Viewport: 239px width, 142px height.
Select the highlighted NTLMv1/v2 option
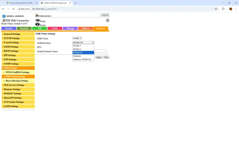(83, 53)
